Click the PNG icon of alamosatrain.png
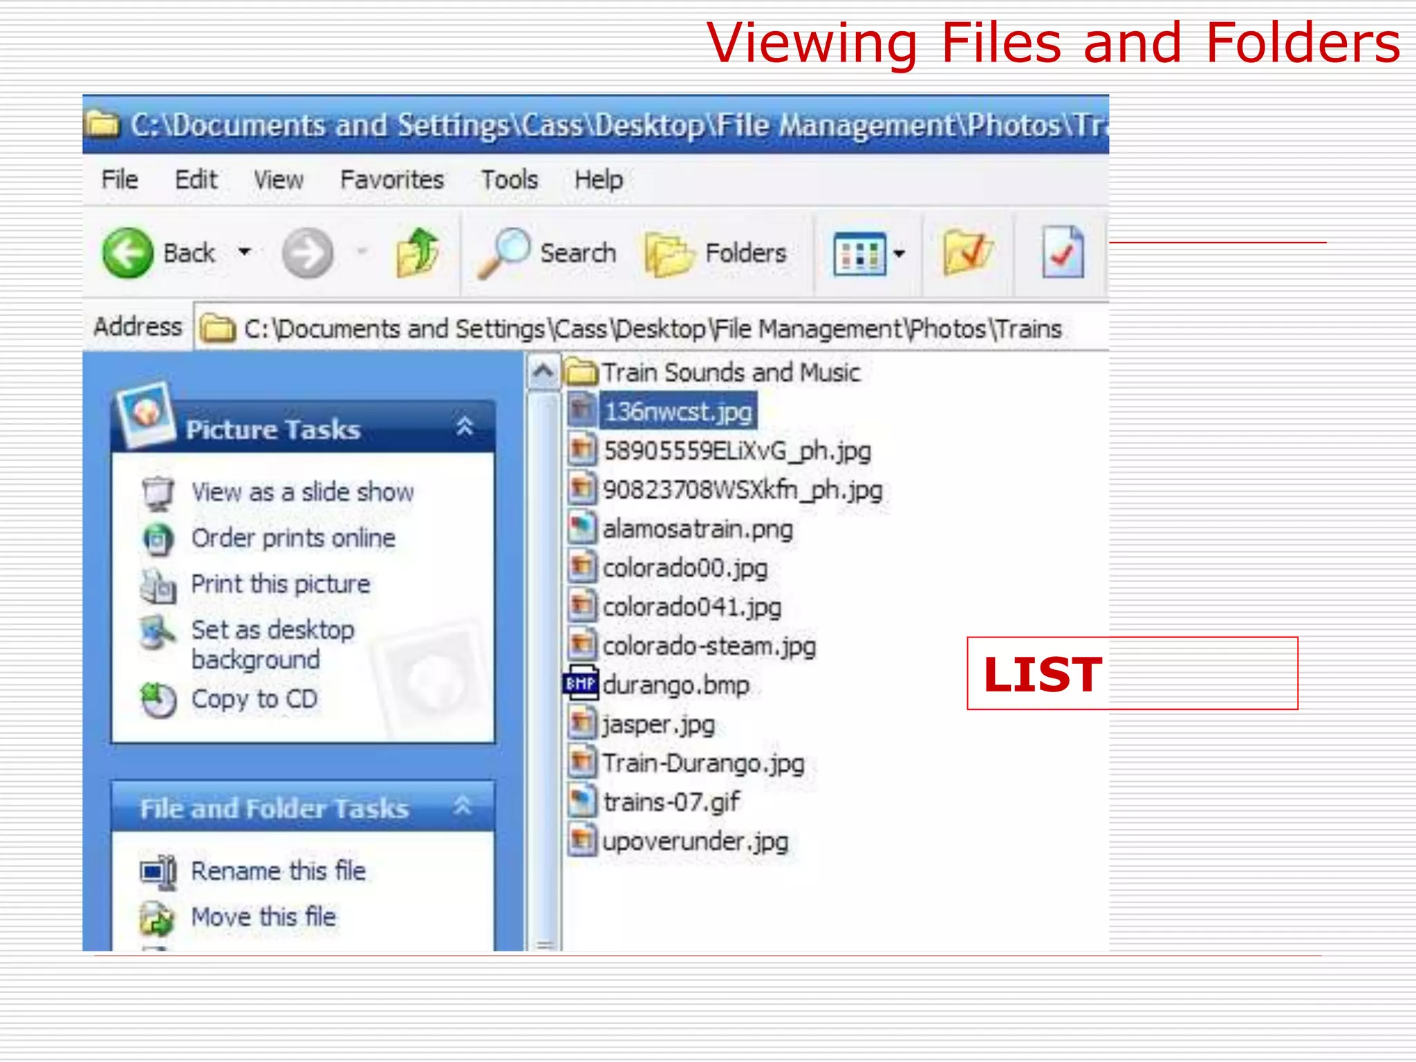Screen dimensions: 1416x1062 pyautogui.click(x=581, y=528)
